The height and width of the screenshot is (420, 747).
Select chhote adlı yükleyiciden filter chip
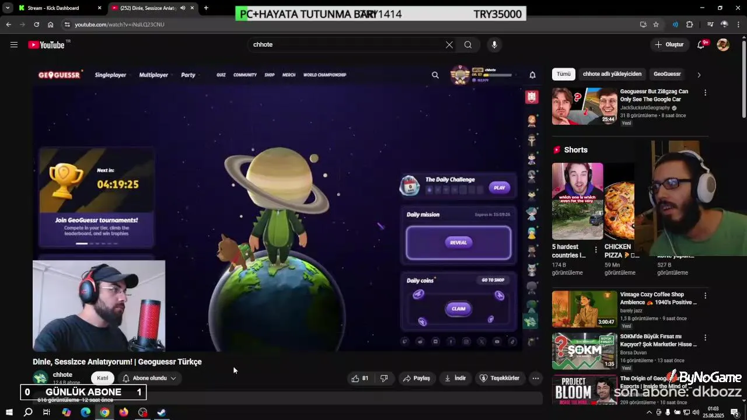click(612, 74)
